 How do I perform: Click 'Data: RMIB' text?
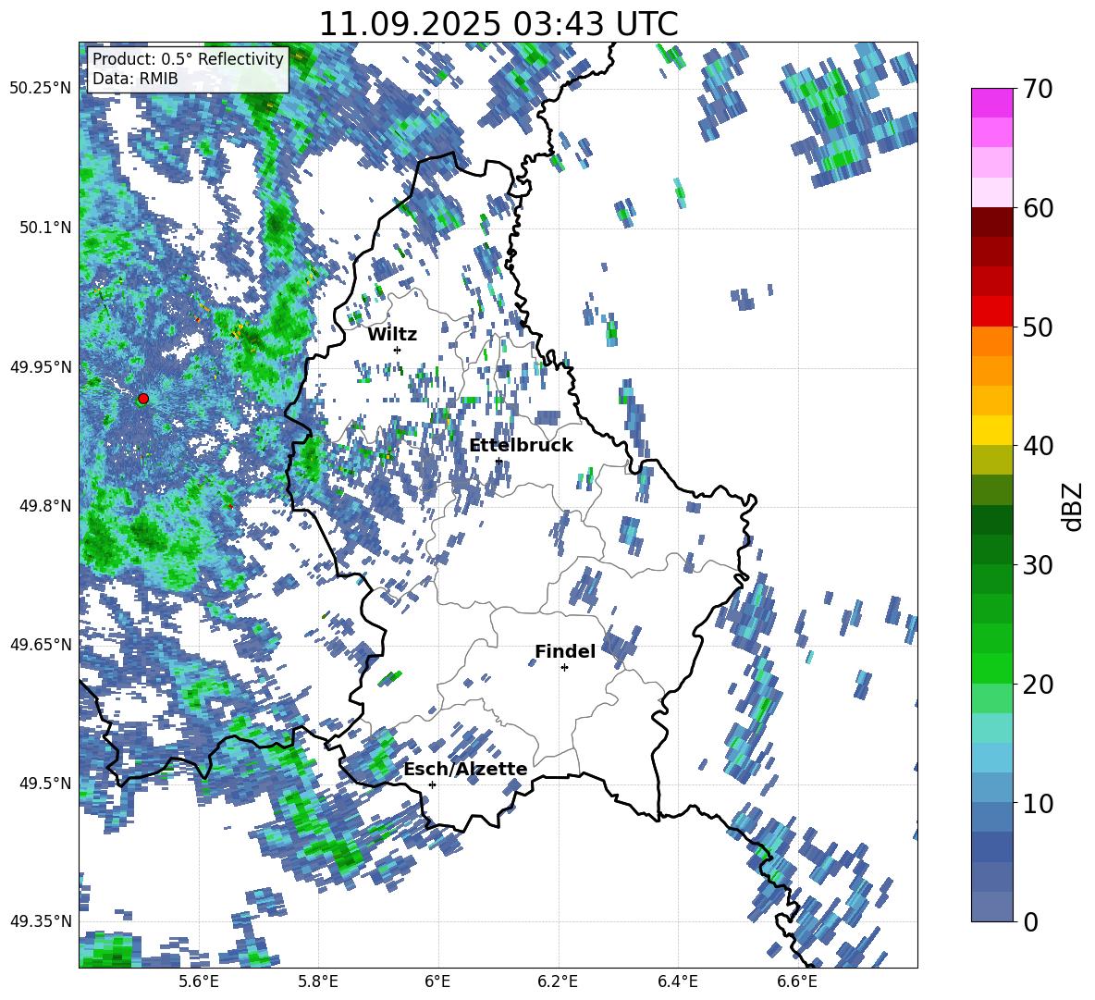pyautogui.click(x=135, y=79)
